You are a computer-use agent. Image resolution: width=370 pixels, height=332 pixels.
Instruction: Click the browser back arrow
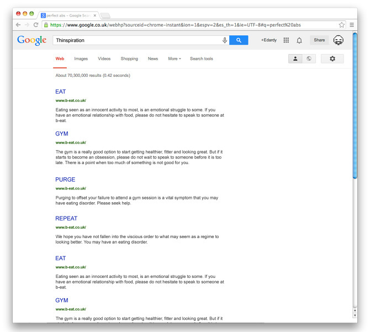(18, 25)
